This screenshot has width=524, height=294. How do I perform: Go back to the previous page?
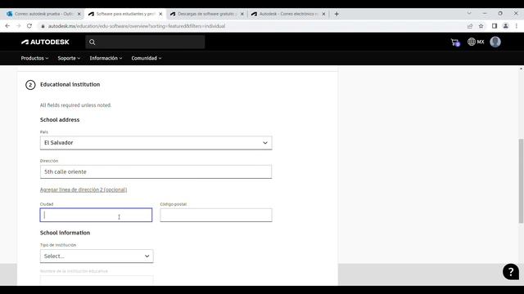point(7,26)
